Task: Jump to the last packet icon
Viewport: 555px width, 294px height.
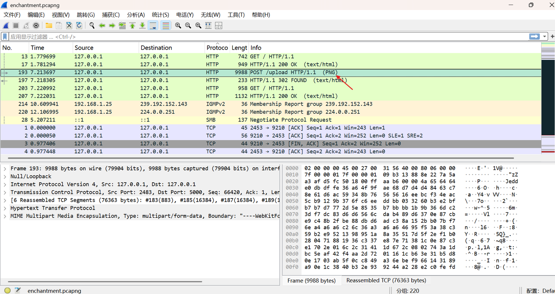Action: (x=142, y=25)
